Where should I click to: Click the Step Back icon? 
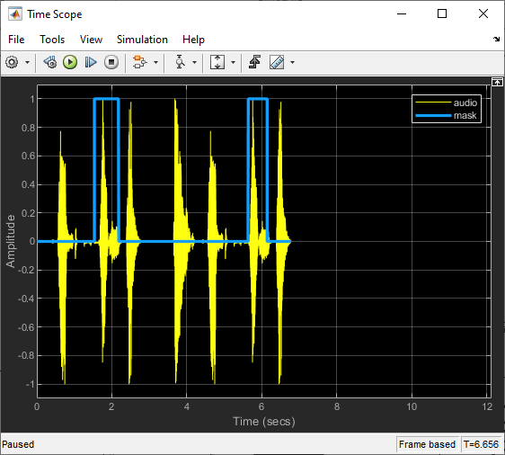50,62
